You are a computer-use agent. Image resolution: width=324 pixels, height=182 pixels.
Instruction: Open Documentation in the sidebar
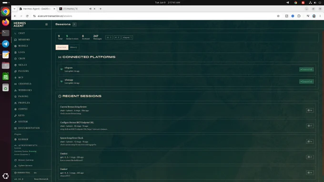click(x=29, y=128)
